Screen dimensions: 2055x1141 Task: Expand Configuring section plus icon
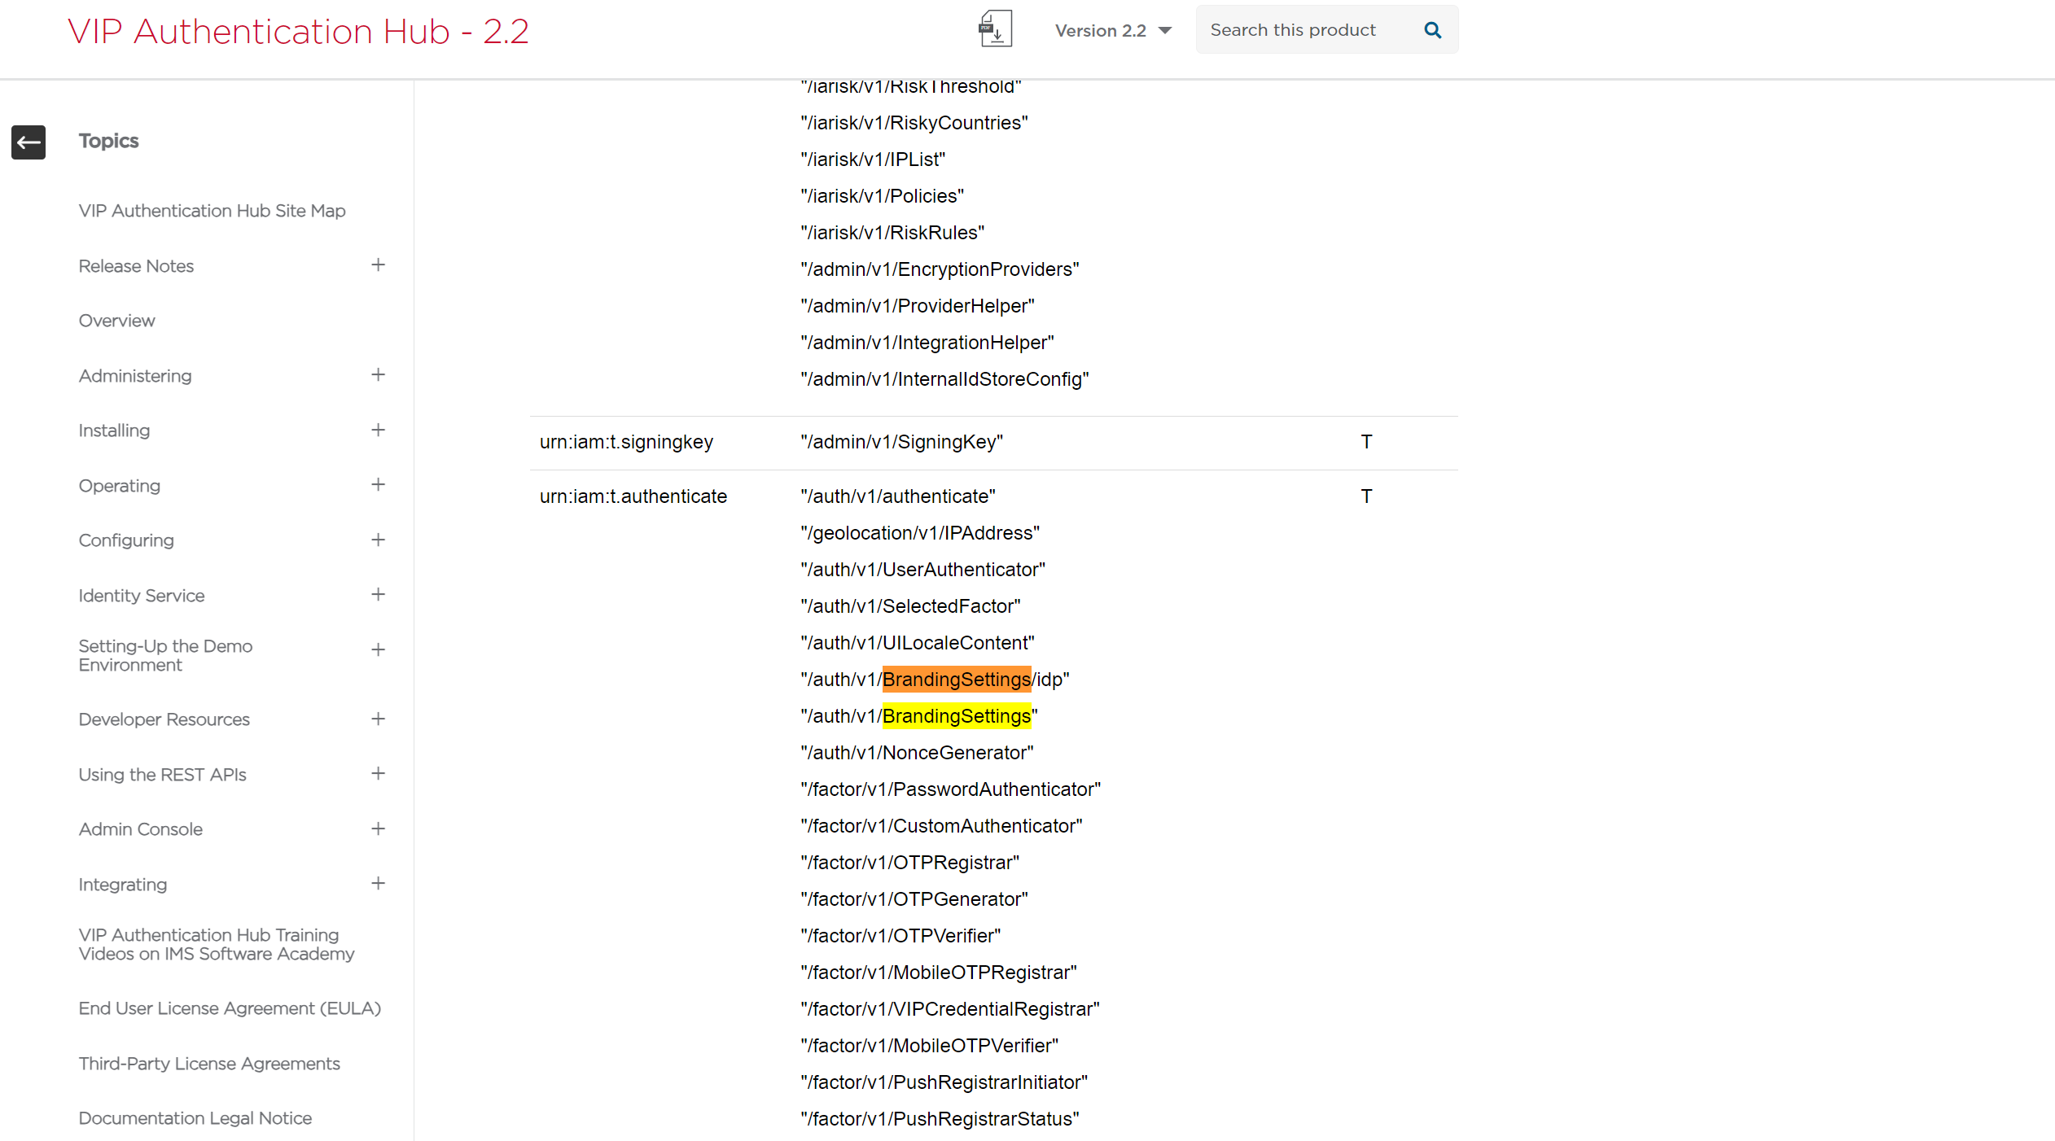click(378, 540)
